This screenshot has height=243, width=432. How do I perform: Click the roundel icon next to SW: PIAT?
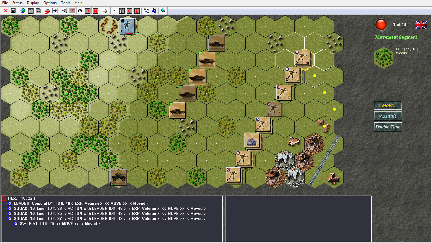16,224
